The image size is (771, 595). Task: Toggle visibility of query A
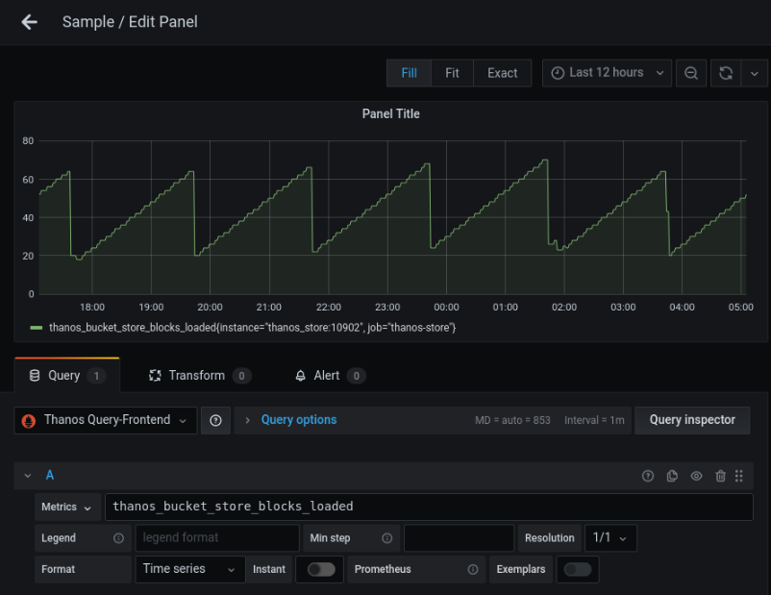click(696, 476)
